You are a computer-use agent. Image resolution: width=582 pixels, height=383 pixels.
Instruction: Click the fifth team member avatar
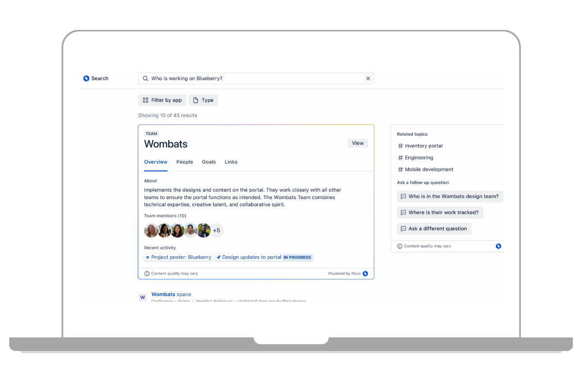pyautogui.click(x=204, y=230)
